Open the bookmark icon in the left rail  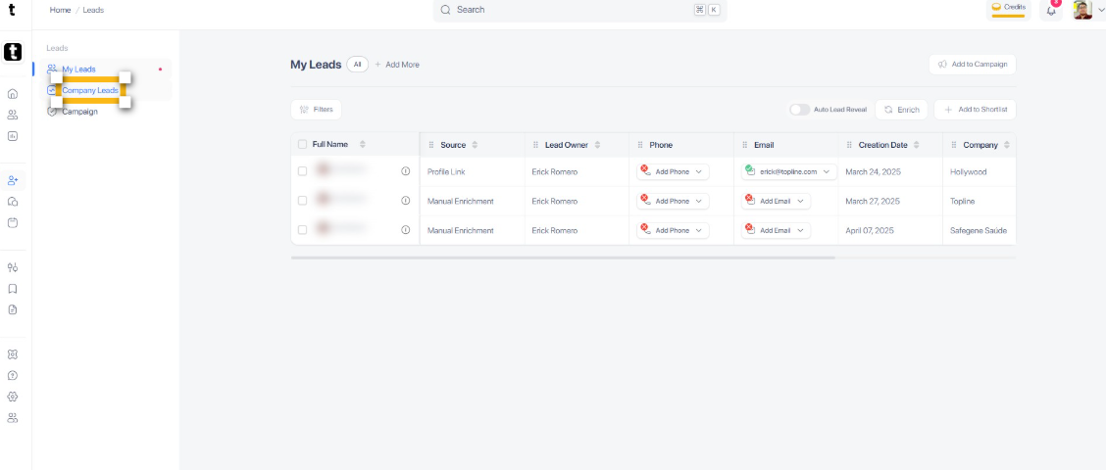point(12,288)
